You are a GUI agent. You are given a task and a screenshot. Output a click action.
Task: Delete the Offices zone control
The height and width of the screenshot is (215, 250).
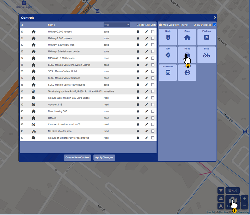138,118
